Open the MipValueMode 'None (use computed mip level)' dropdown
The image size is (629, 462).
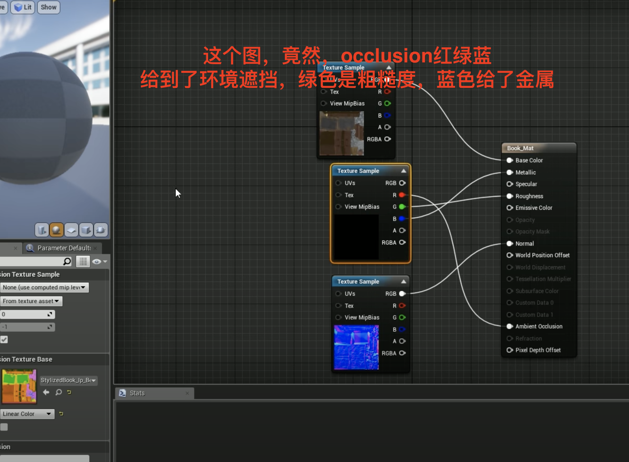(44, 287)
